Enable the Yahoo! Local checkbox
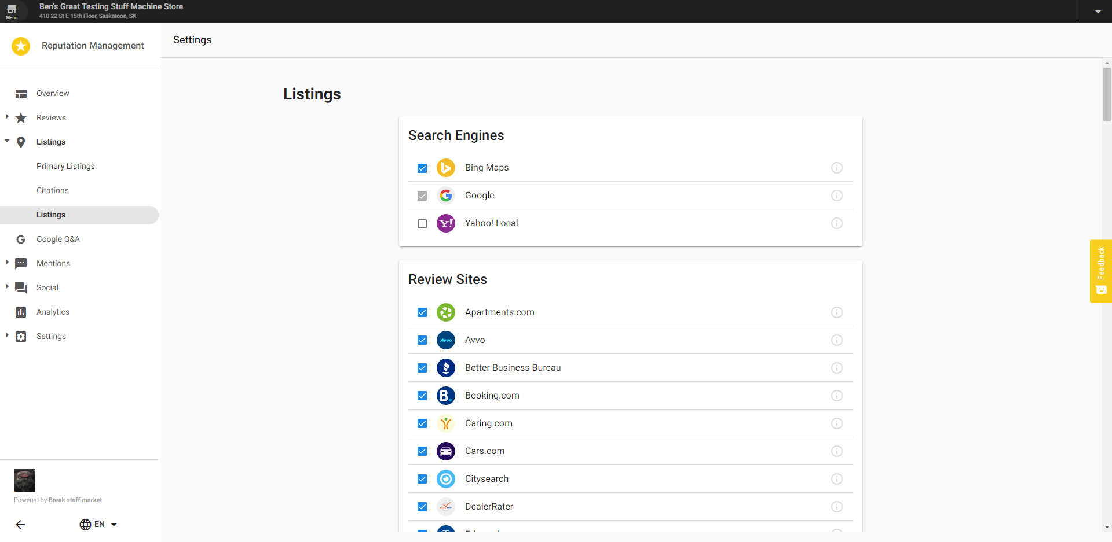This screenshot has width=1112, height=542. click(422, 224)
